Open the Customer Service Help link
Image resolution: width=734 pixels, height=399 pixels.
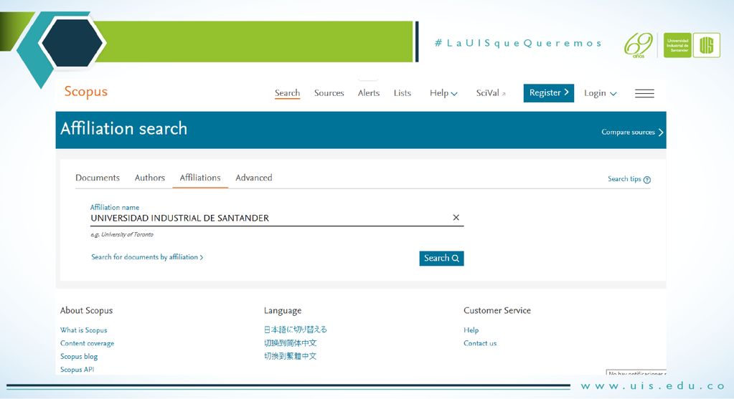pyautogui.click(x=471, y=330)
